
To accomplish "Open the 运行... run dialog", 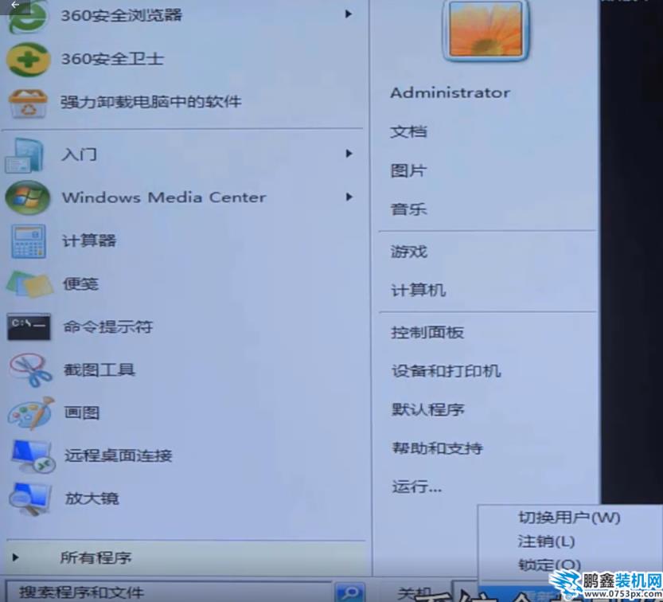I will [416, 487].
